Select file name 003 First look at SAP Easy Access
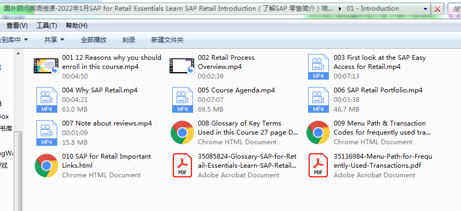The height and width of the screenshot is (211, 461). 380,62
